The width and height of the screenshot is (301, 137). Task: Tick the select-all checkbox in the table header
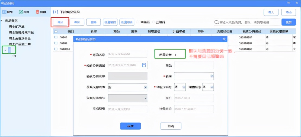pos(56,31)
